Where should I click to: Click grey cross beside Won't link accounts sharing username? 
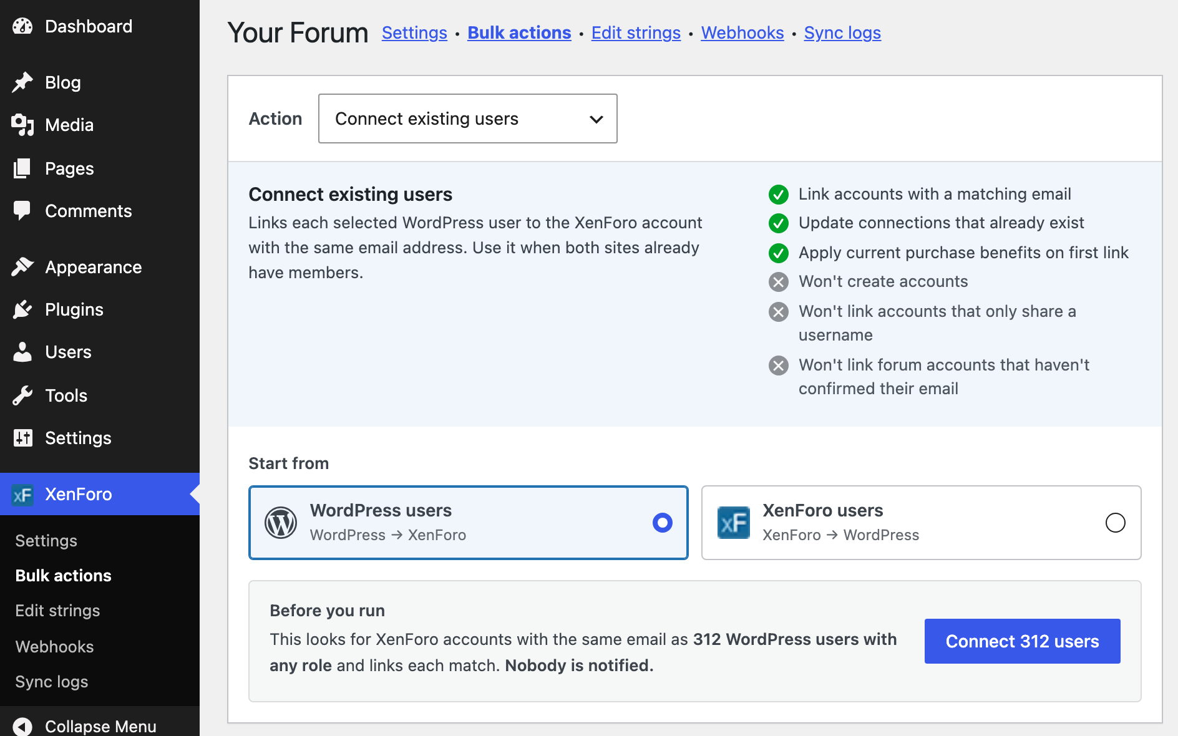(778, 312)
